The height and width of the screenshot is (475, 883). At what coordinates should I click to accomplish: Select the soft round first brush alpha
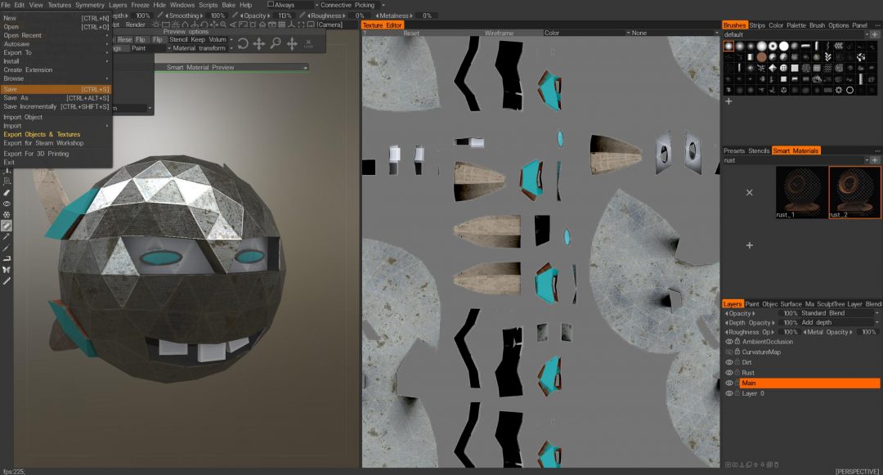(728, 46)
